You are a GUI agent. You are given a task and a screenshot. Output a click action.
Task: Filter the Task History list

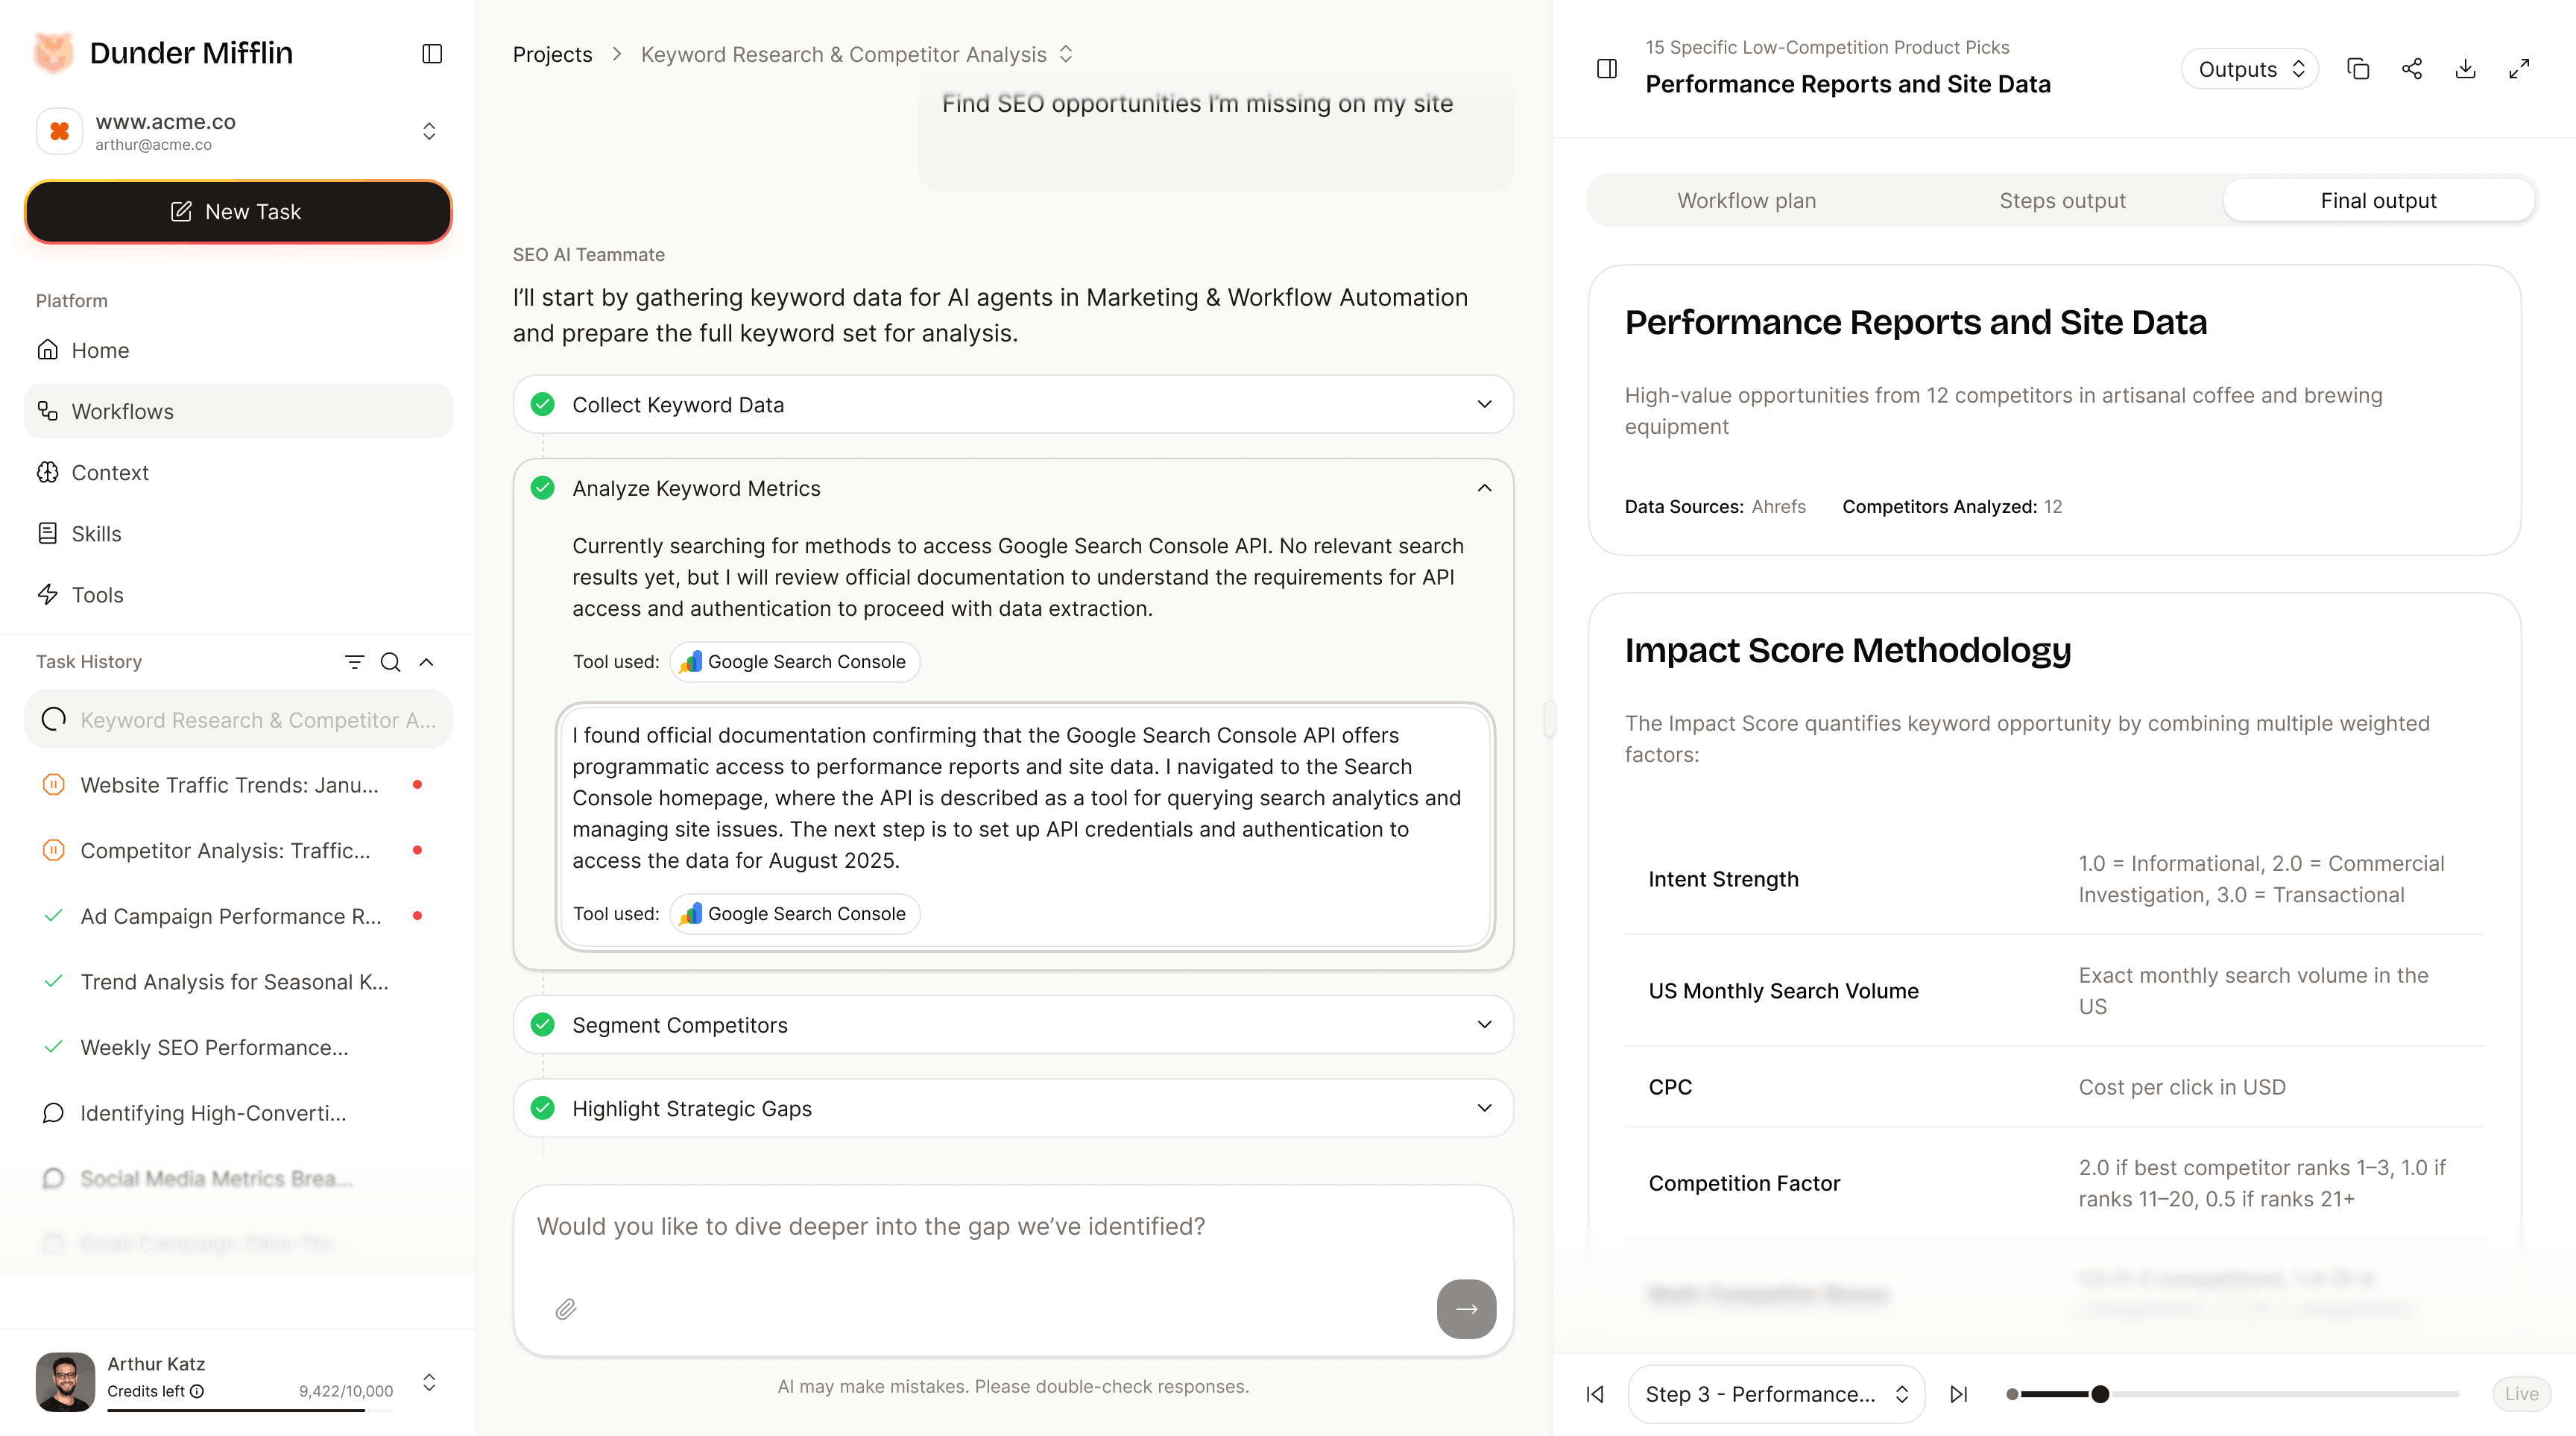[355, 661]
